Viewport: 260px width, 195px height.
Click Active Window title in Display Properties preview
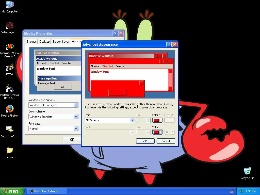point(47,59)
